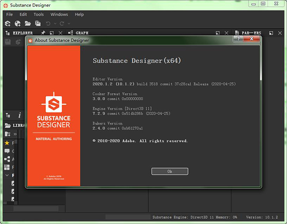Select the third library sub-item under the chevron

pos(13,199)
